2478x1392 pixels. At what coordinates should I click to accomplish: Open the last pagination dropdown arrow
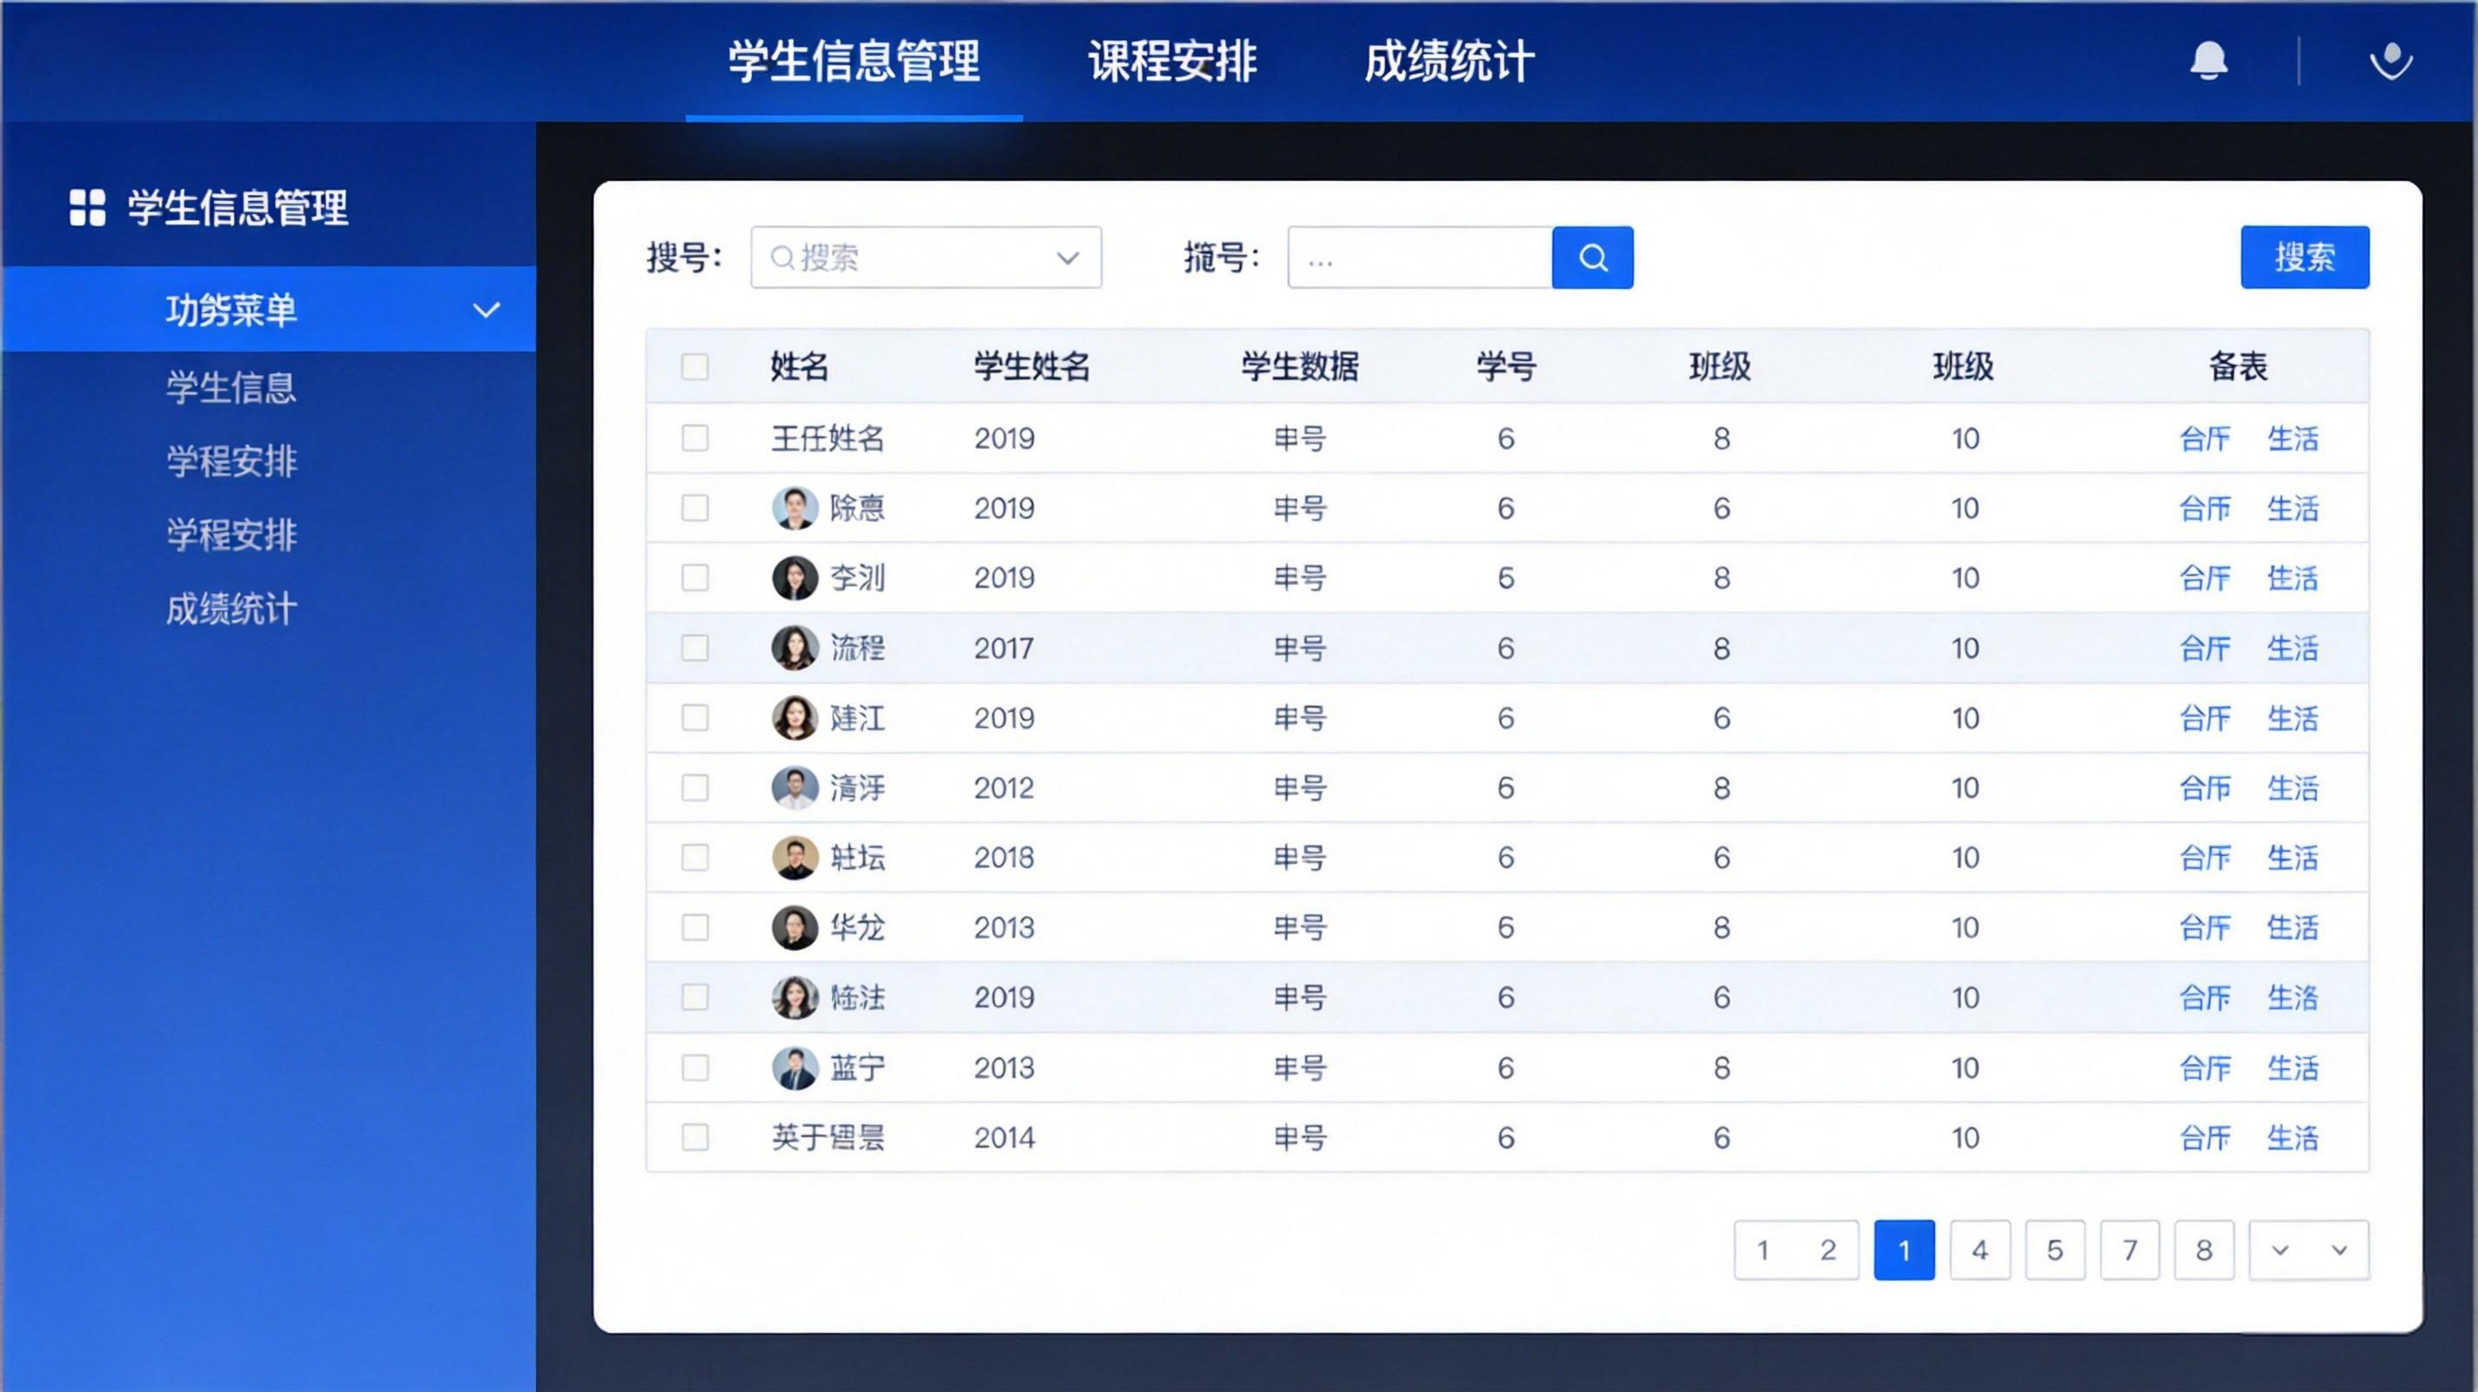(2340, 1249)
